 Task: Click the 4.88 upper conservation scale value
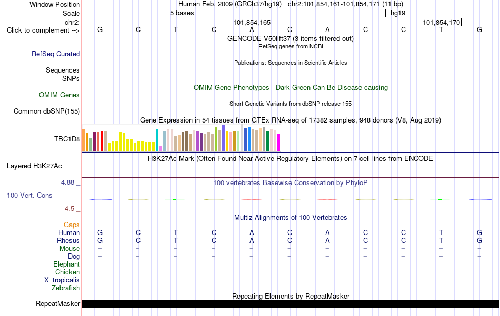coord(67,182)
